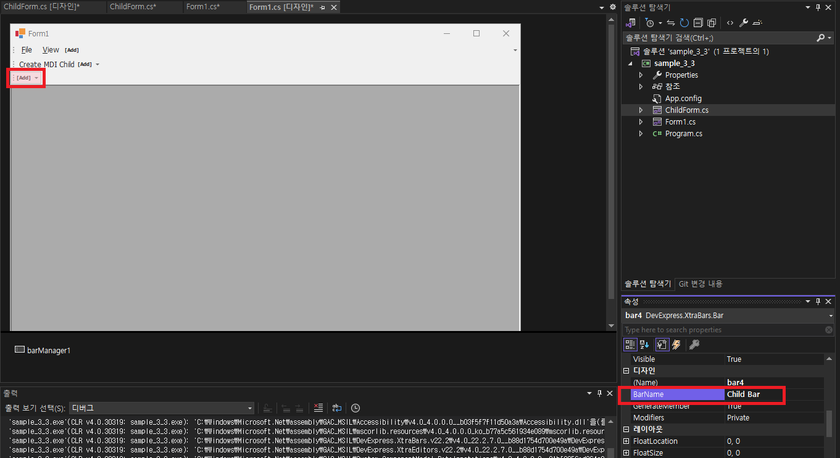Expand the 참조 references node
This screenshot has width=840, height=458.
coord(641,86)
